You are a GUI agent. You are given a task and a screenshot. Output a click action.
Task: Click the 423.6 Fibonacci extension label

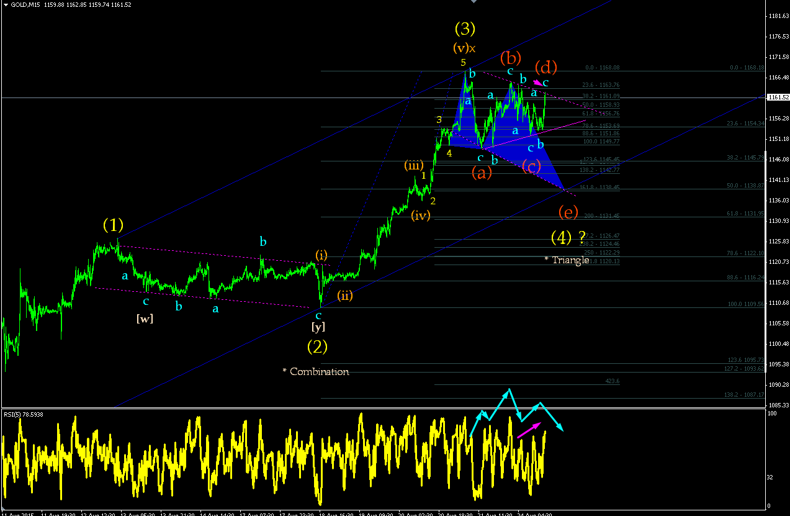(x=613, y=381)
